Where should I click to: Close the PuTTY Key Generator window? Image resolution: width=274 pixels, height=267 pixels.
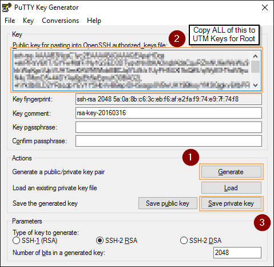click(x=265, y=7)
